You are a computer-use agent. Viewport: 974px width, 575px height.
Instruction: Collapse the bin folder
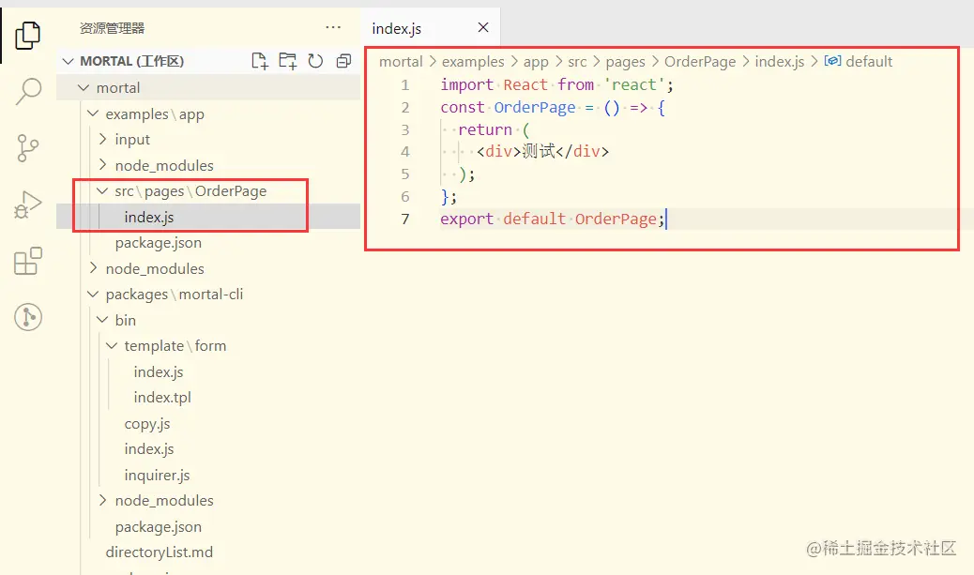(102, 320)
